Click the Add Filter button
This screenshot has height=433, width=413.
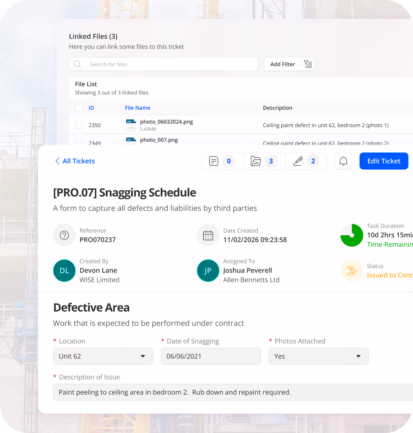click(x=282, y=64)
